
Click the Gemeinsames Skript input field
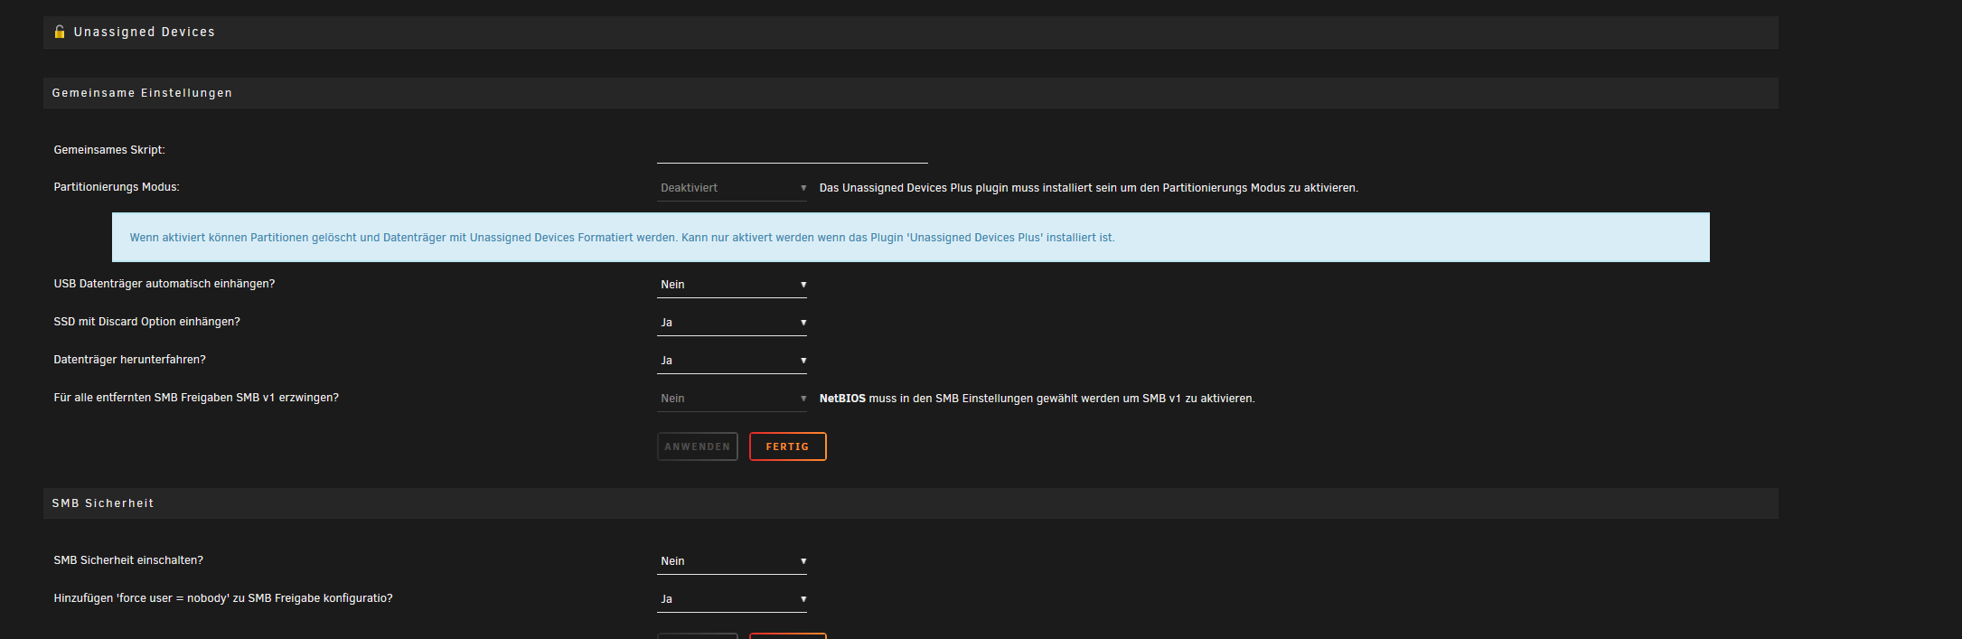793,151
